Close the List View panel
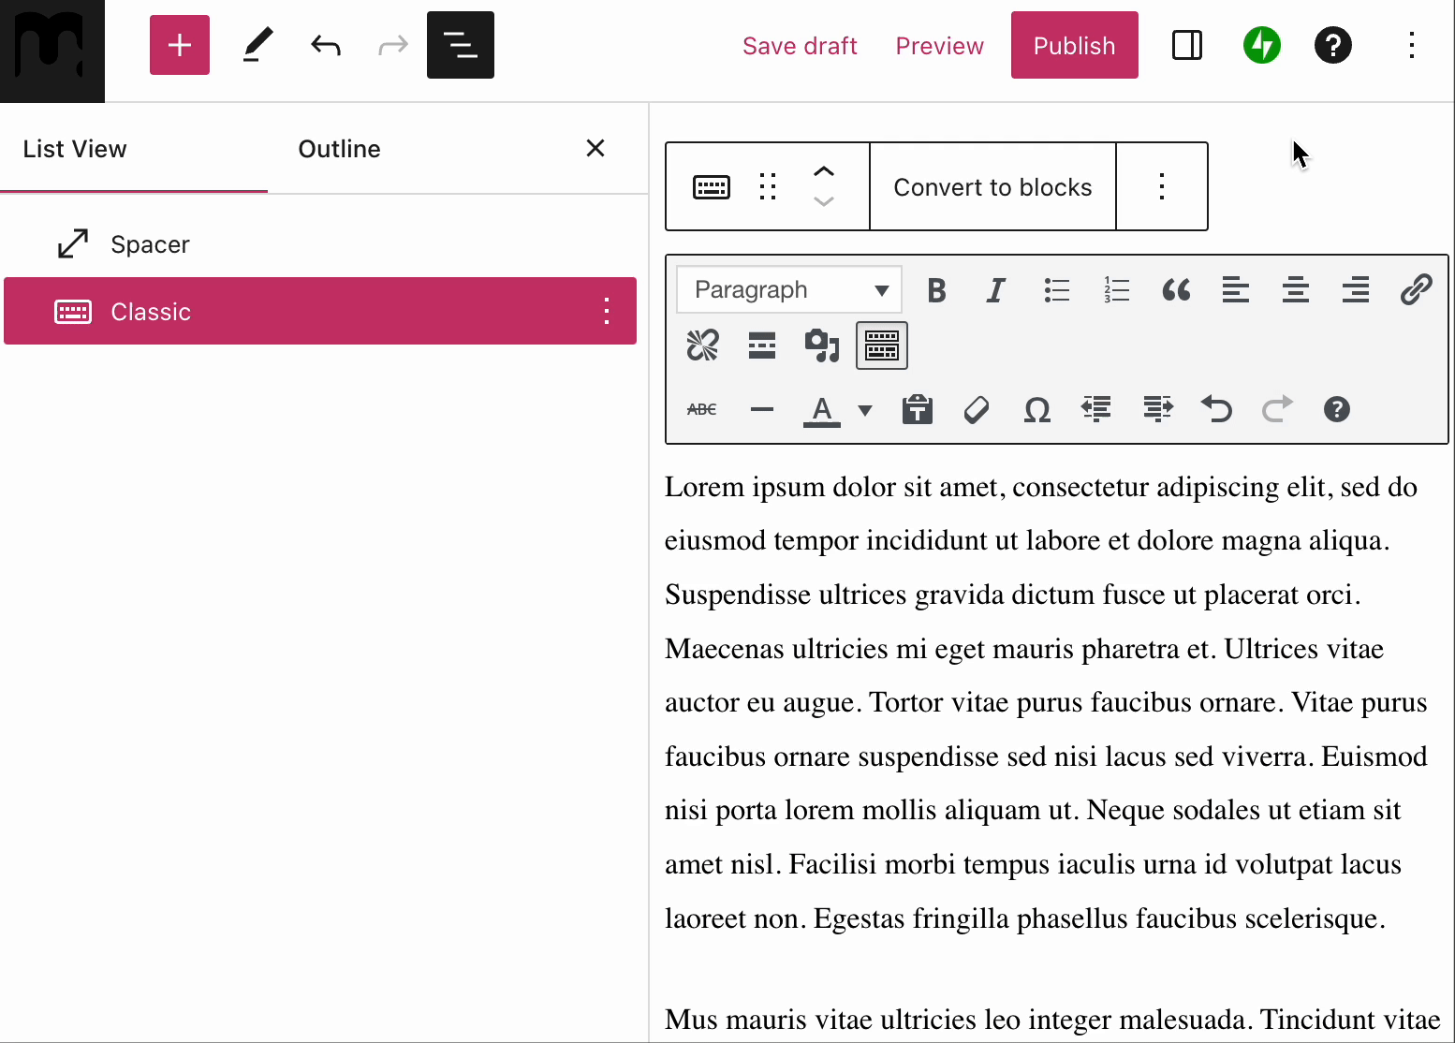 tap(595, 148)
